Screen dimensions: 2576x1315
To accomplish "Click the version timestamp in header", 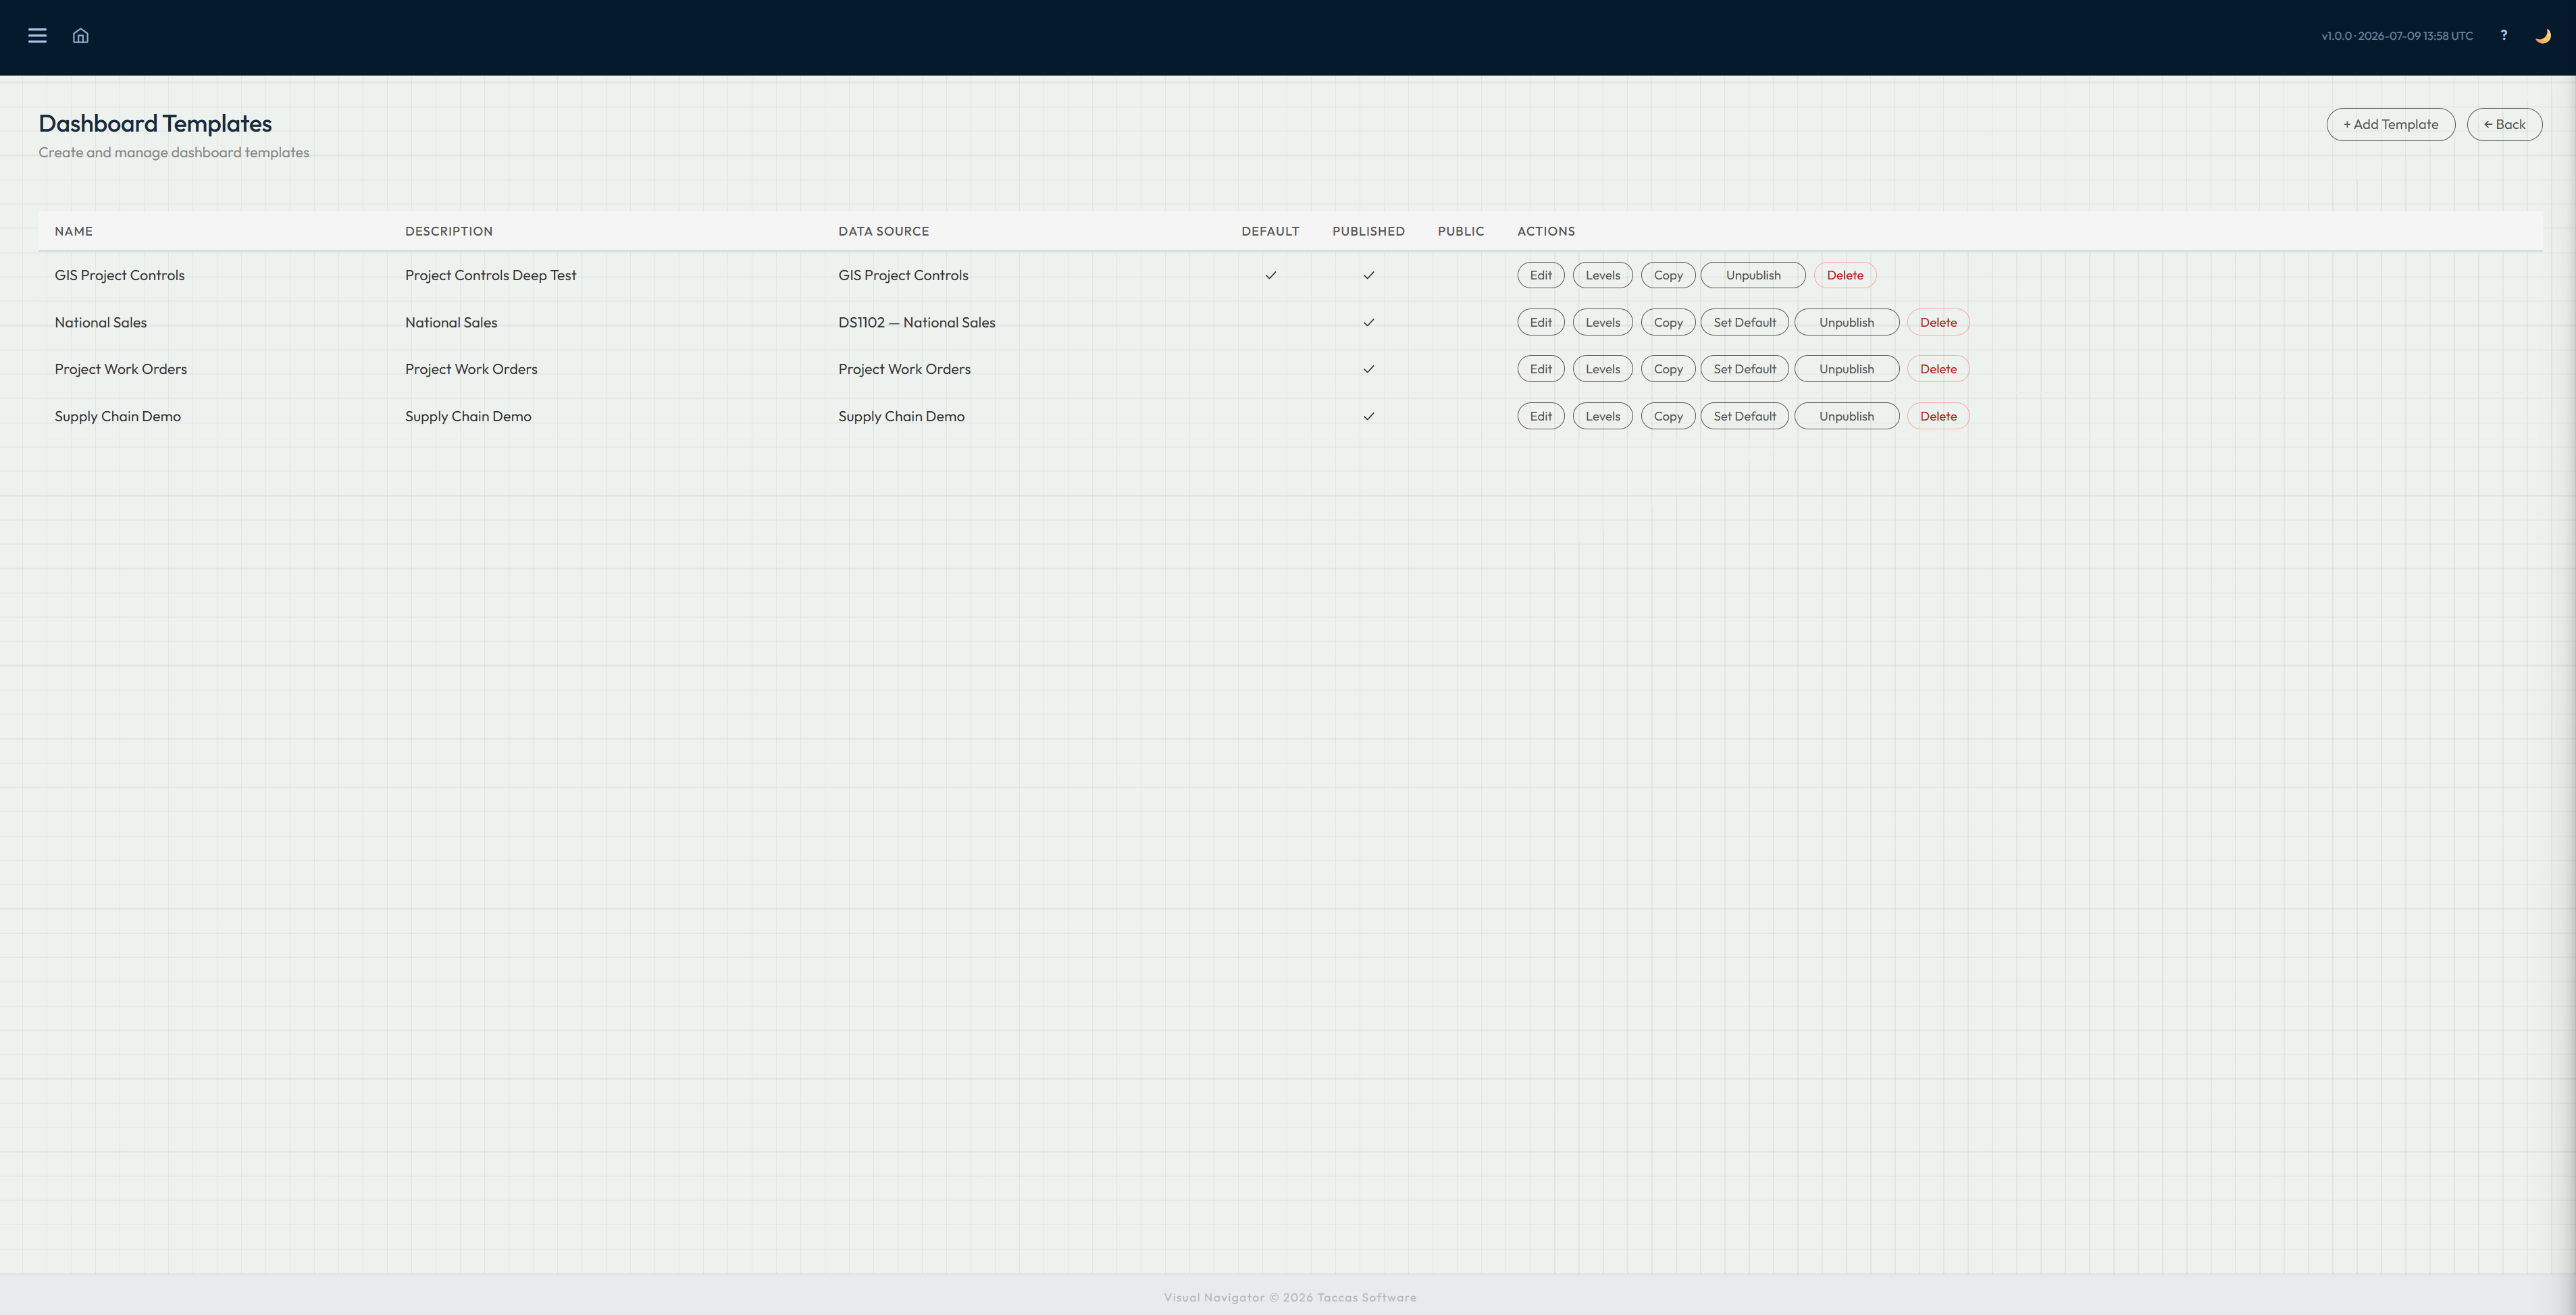I will click(2396, 36).
